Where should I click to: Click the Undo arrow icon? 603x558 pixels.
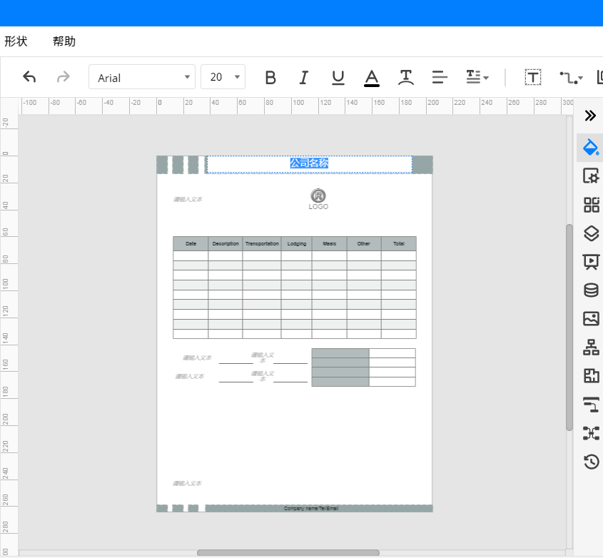(x=29, y=77)
